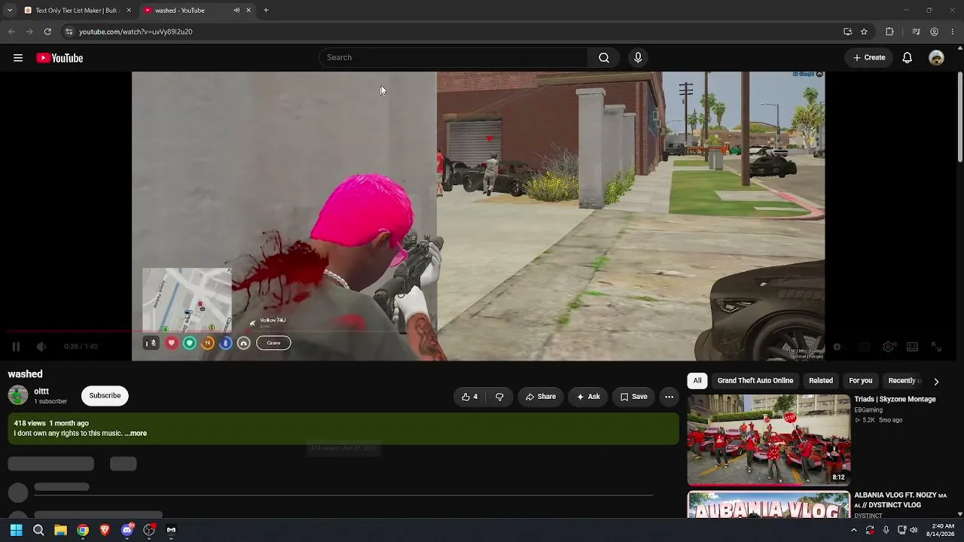Reload the page in browser toolbar
964x542 pixels.
tap(47, 32)
